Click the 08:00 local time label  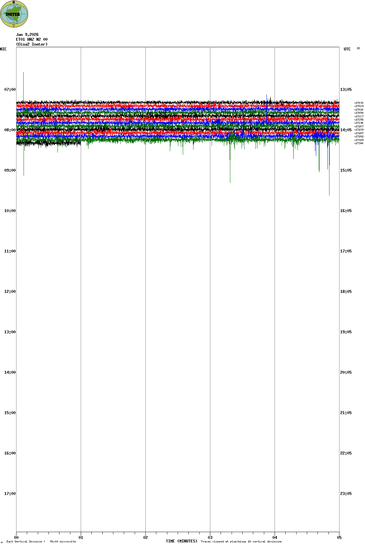click(x=10, y=130)
